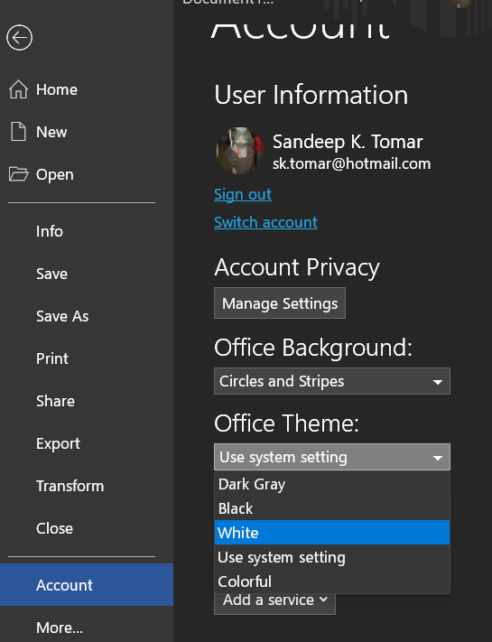Expand the Office Background dropdown
Image resolution: width=492 pixels, height=642 pixels.
point(332,381)
